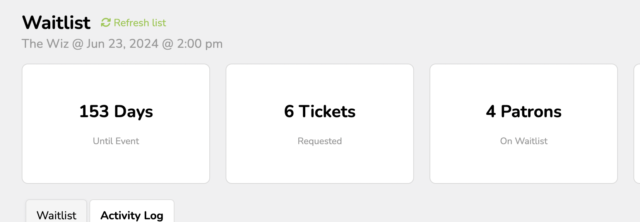Click the Until Event label

pyautogui.click(x=116, y=141)
